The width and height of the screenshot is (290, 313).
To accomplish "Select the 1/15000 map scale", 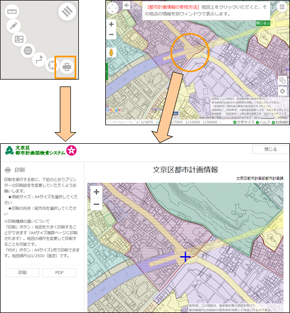I will click(193, 122).
